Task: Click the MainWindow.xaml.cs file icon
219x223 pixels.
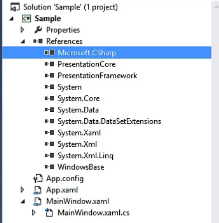Action: coord(49,213)
